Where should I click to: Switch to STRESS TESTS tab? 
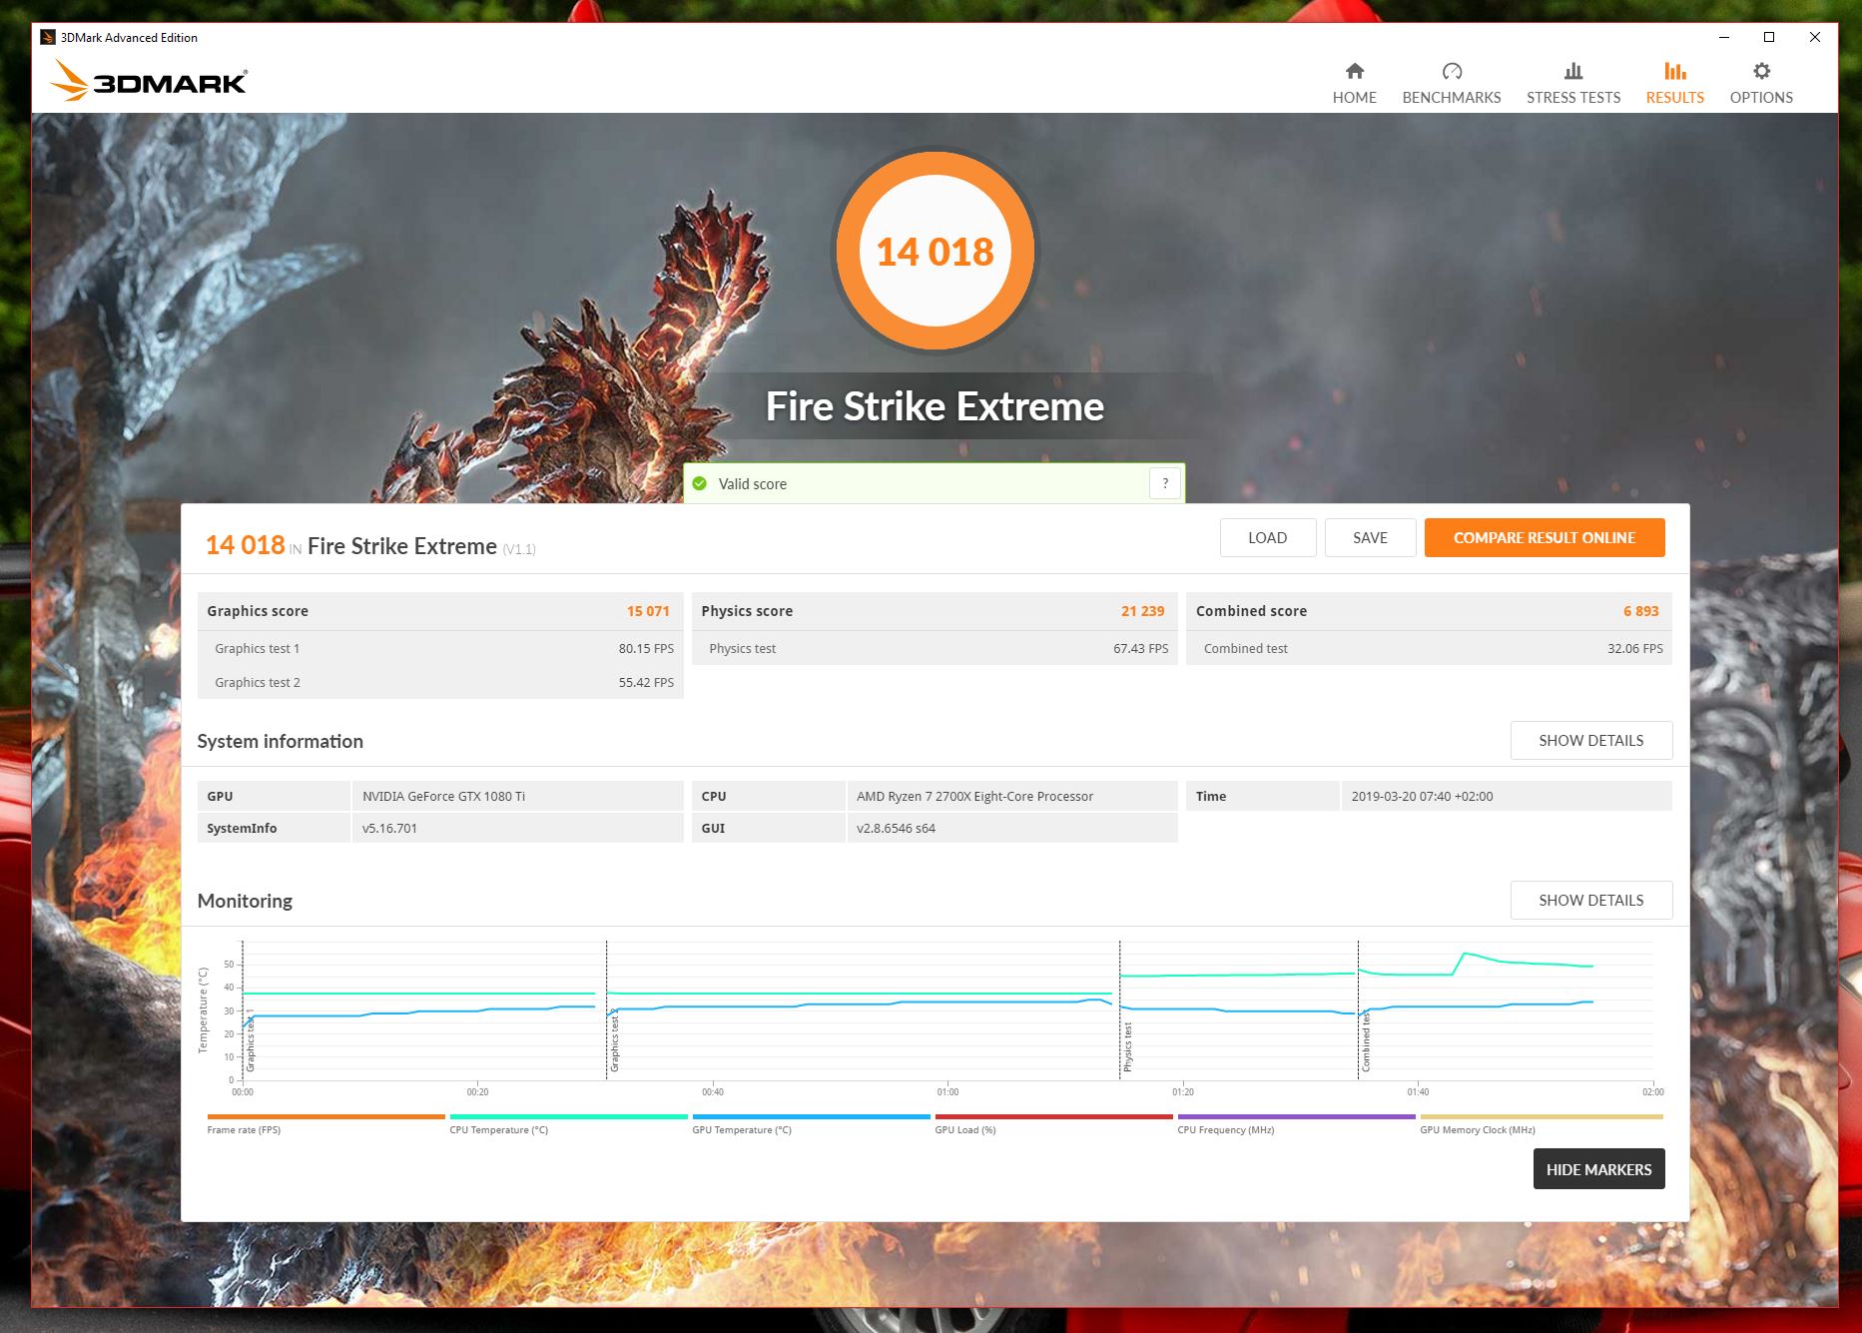click(1572, 83)
